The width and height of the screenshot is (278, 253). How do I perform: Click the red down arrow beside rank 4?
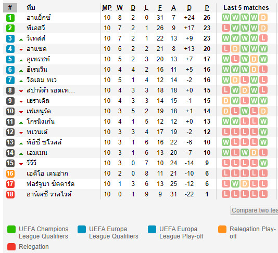coord(21,50)
